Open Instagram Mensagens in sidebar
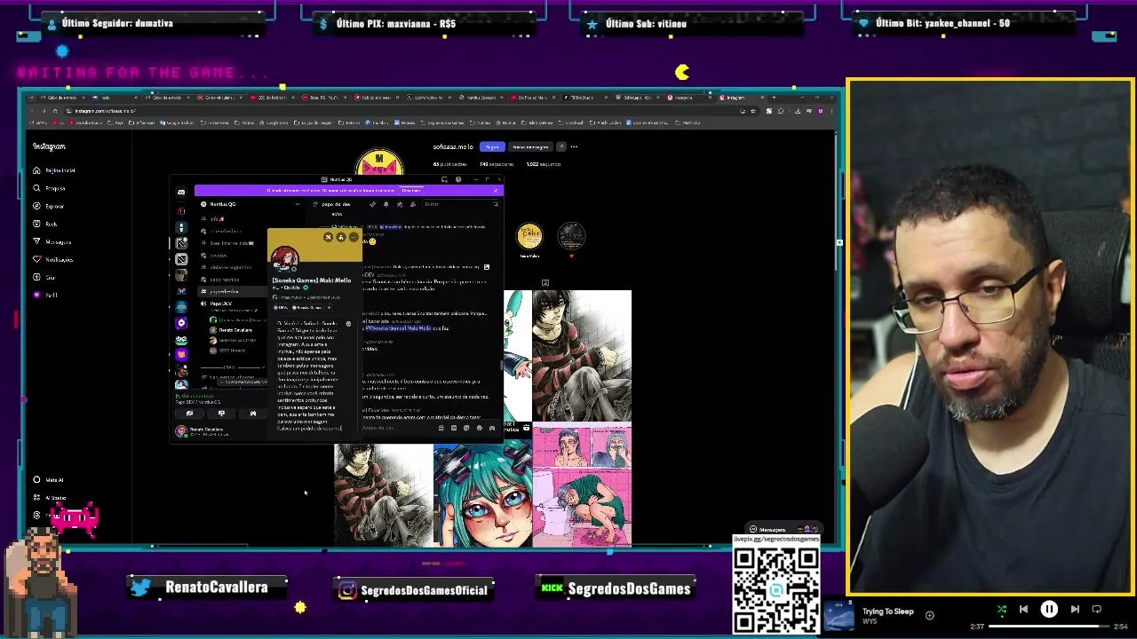Screen dimensions: 1137x639 pos(52,241)
